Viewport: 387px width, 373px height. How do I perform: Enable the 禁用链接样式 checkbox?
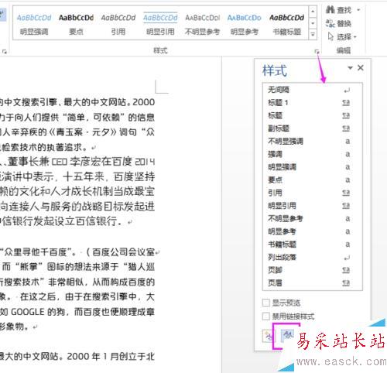(x=265, y=316)
